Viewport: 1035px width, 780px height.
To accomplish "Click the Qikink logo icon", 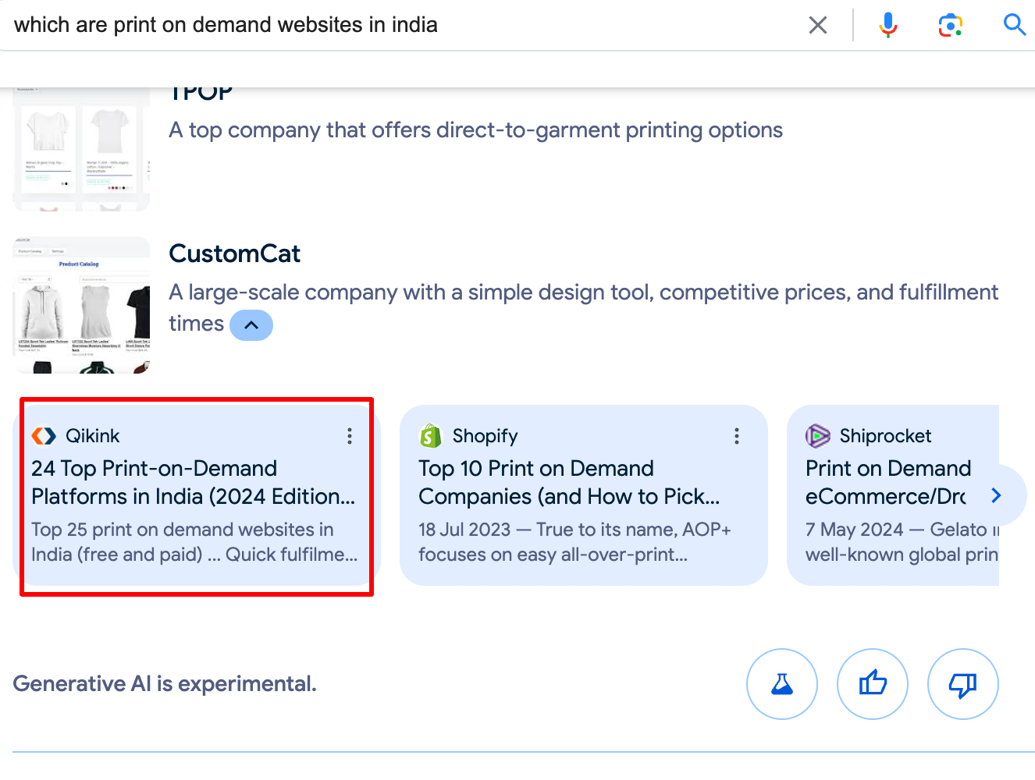I will (44, 436).
